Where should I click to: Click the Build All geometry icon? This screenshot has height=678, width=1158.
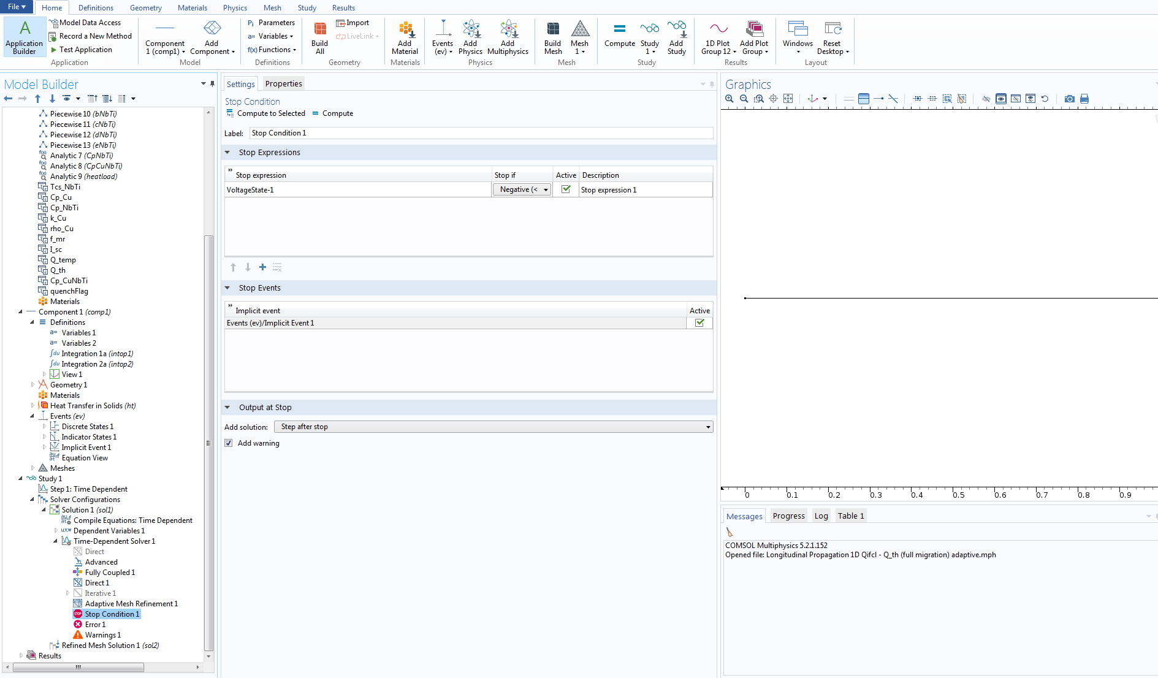(x=319, y=38)
